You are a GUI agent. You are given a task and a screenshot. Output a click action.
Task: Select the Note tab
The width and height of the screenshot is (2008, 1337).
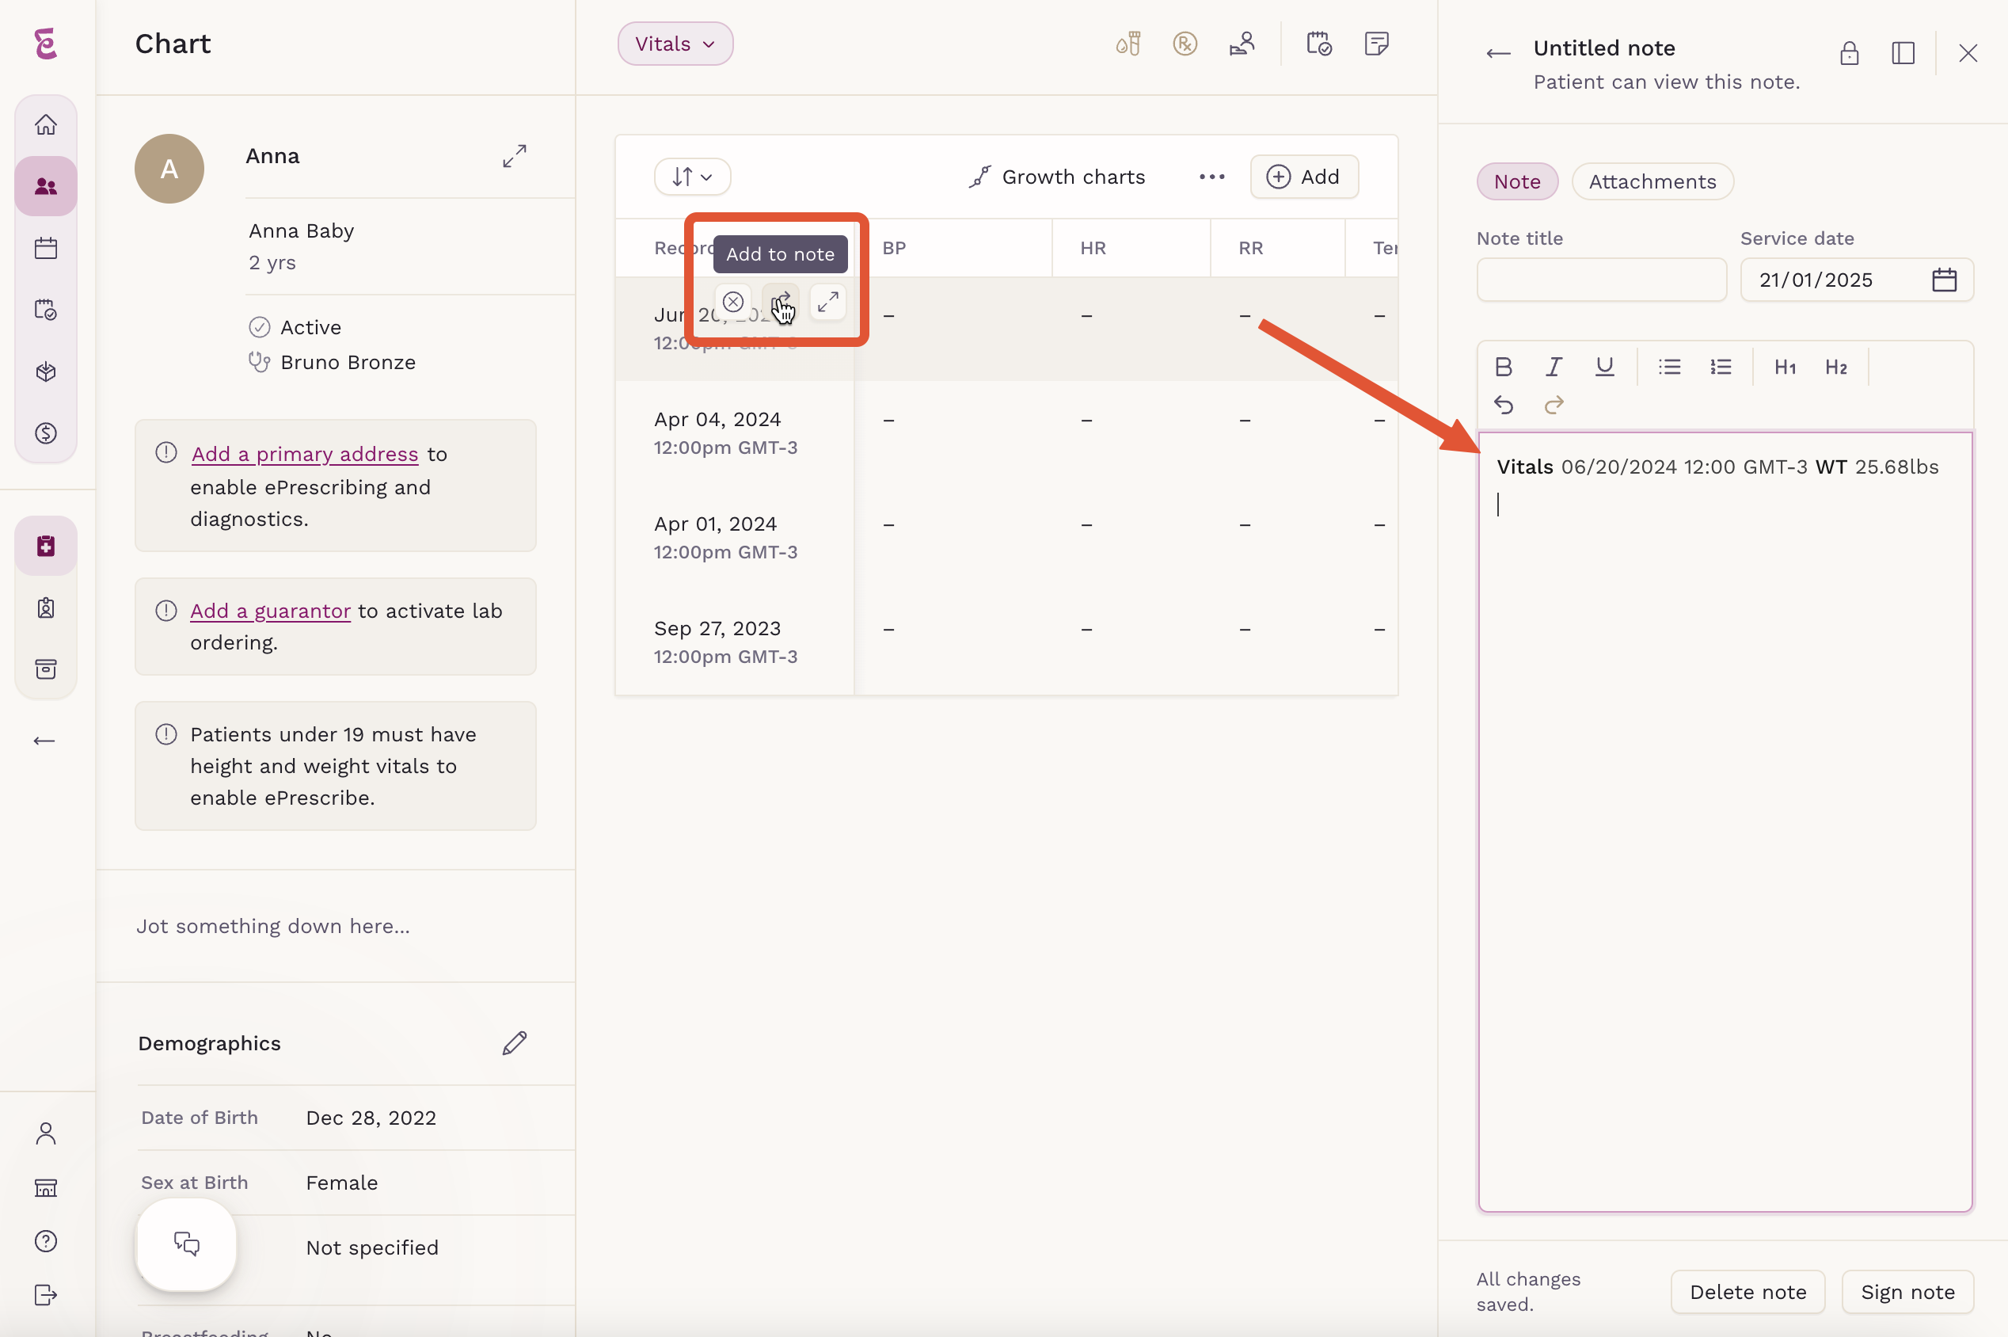1517,181
